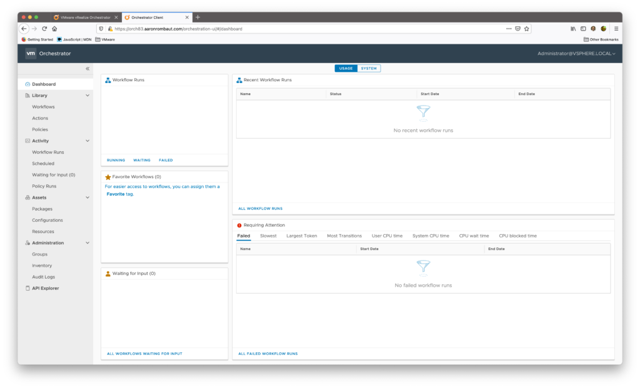Click the browser reload icon

[x=44, y=29]
